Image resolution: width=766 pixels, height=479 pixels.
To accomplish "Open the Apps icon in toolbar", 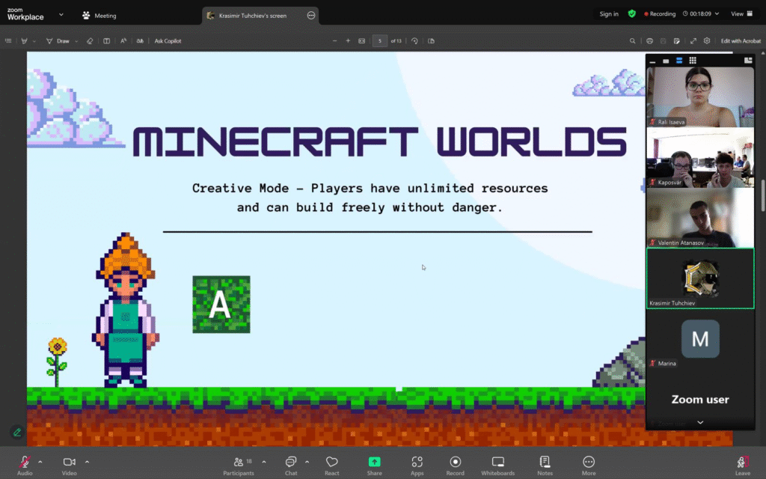I will [x=417, y=463].
